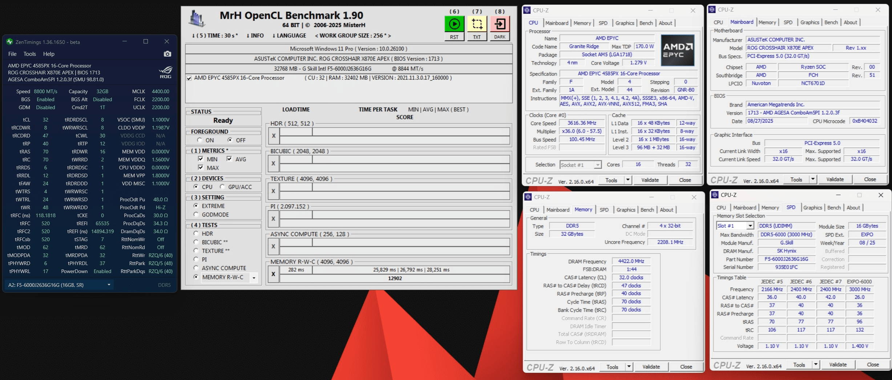
Task: Click the RST label under the play button
Action: (454, 37)
